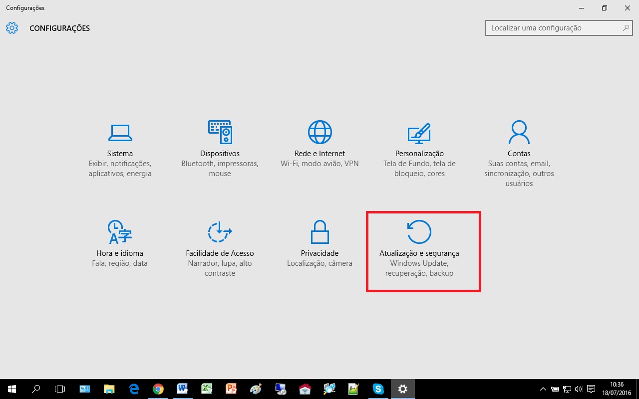Image resolution: width=639 pixels, height=399 pixels.
Task: Click the Localizar uma configuração search field
Action: pos(554,28)
